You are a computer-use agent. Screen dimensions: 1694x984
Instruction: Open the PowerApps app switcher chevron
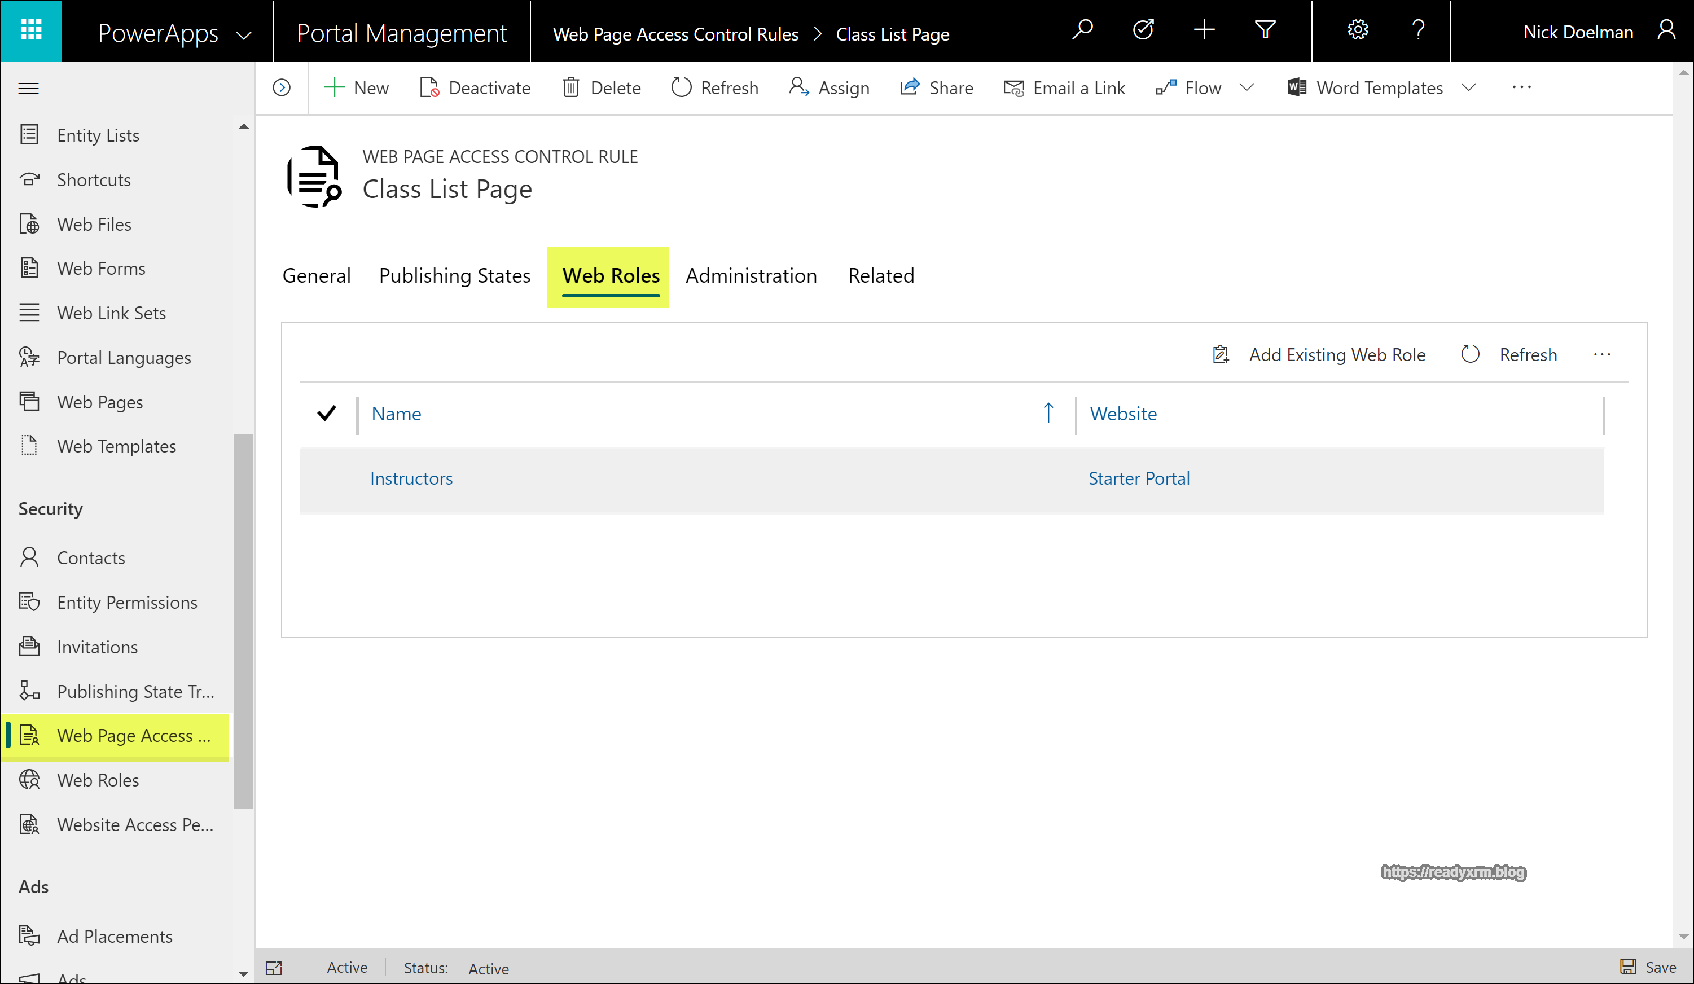pyautogui.click(x=244, y=35)
